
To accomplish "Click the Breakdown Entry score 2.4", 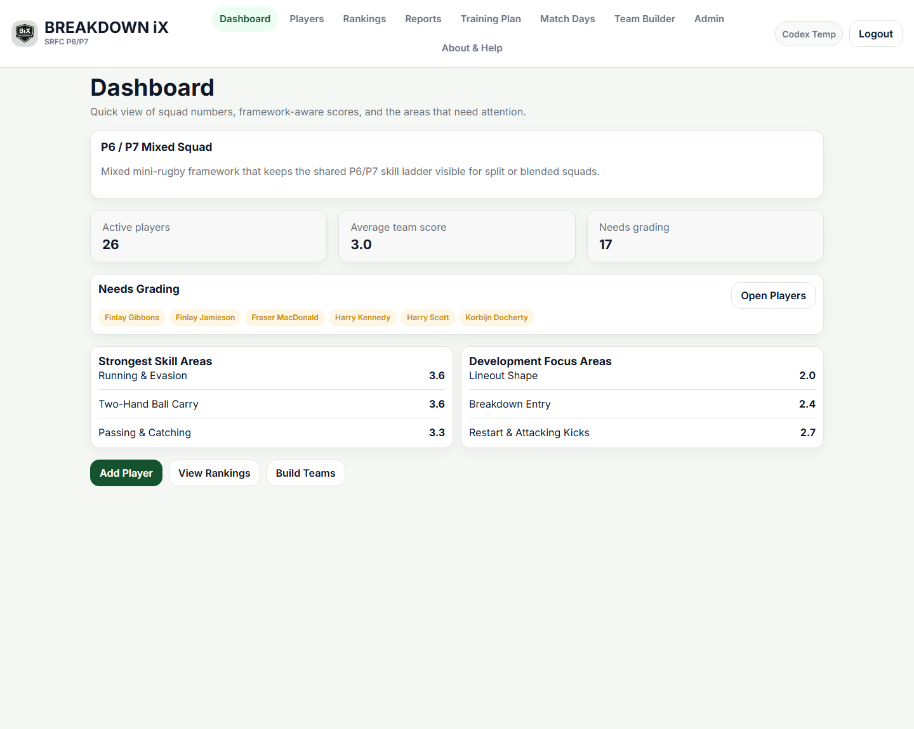I will click(x=807, y=404).
